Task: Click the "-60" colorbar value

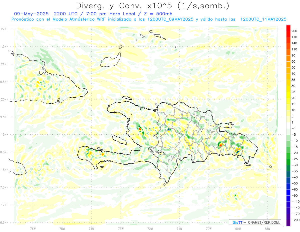Action: (x=294, y=189)
